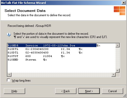
Task: Click the 810DTL 02-4030400400 line
Action: pos(45,53)
